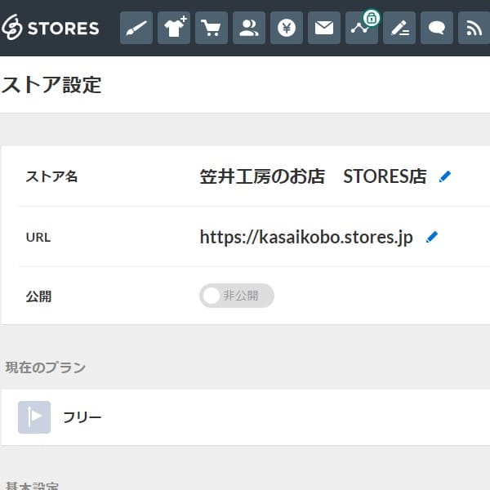This screenshot has height=490, width=490.
Task: Click the フリー plan flag icon
Action: pos(34,417)
